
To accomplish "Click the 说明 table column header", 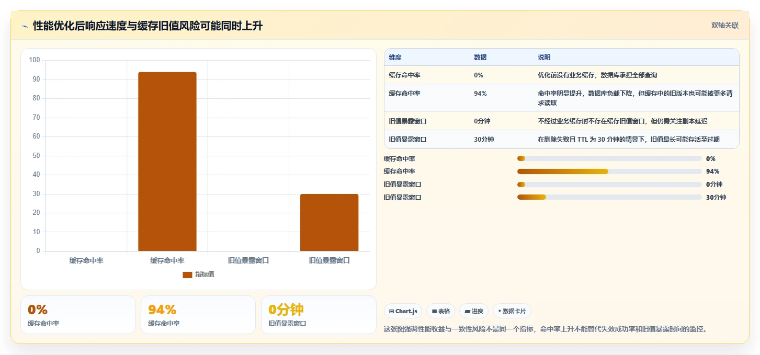I will click(544, 58).
